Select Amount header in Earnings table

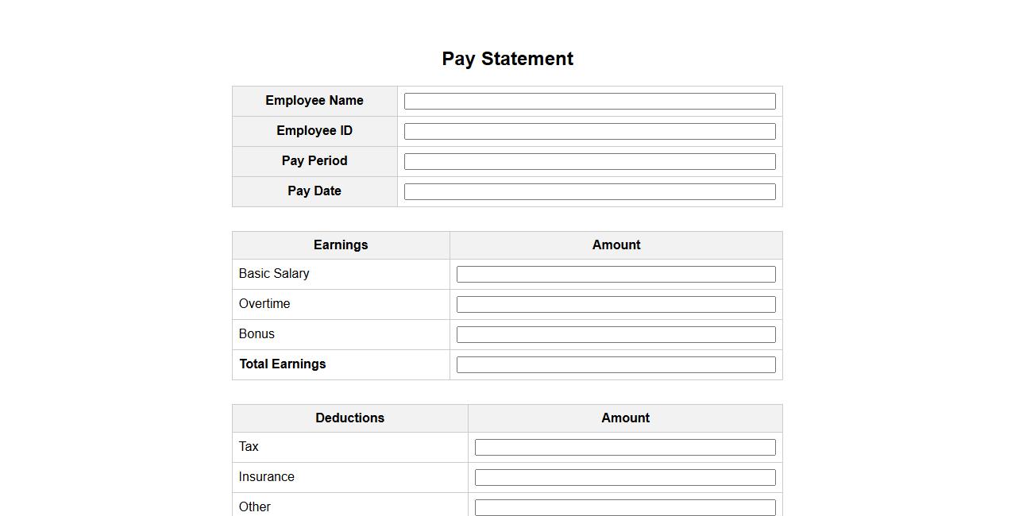(616, 245)
